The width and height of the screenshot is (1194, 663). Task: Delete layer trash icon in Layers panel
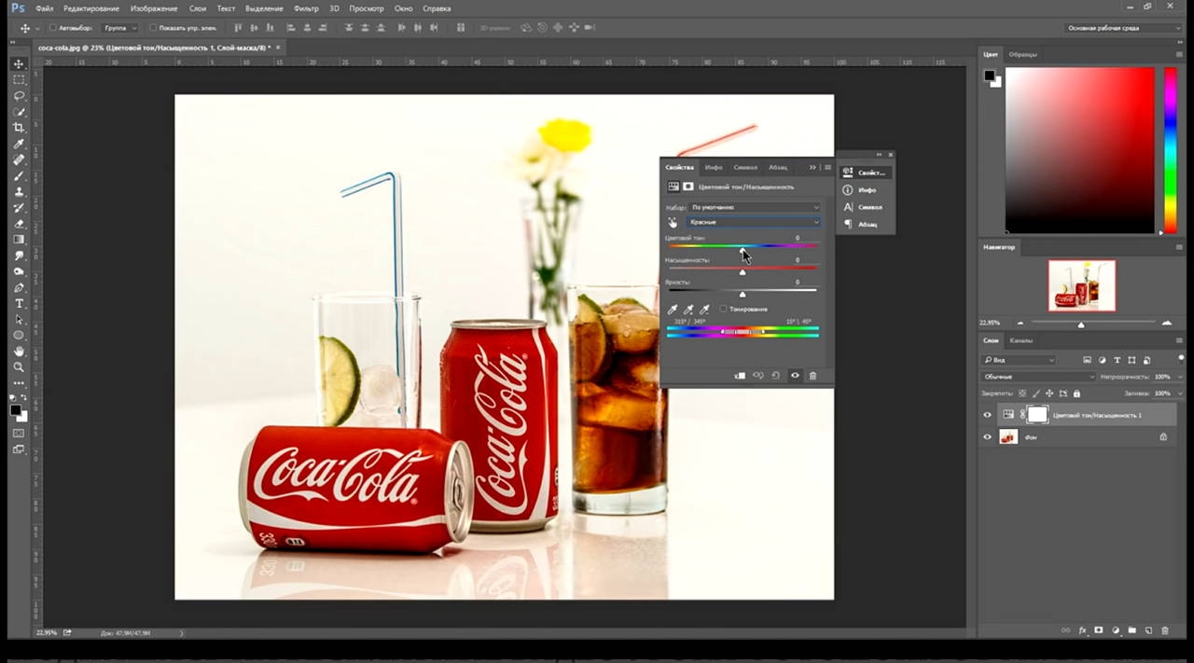click(x=1166, y=630)
